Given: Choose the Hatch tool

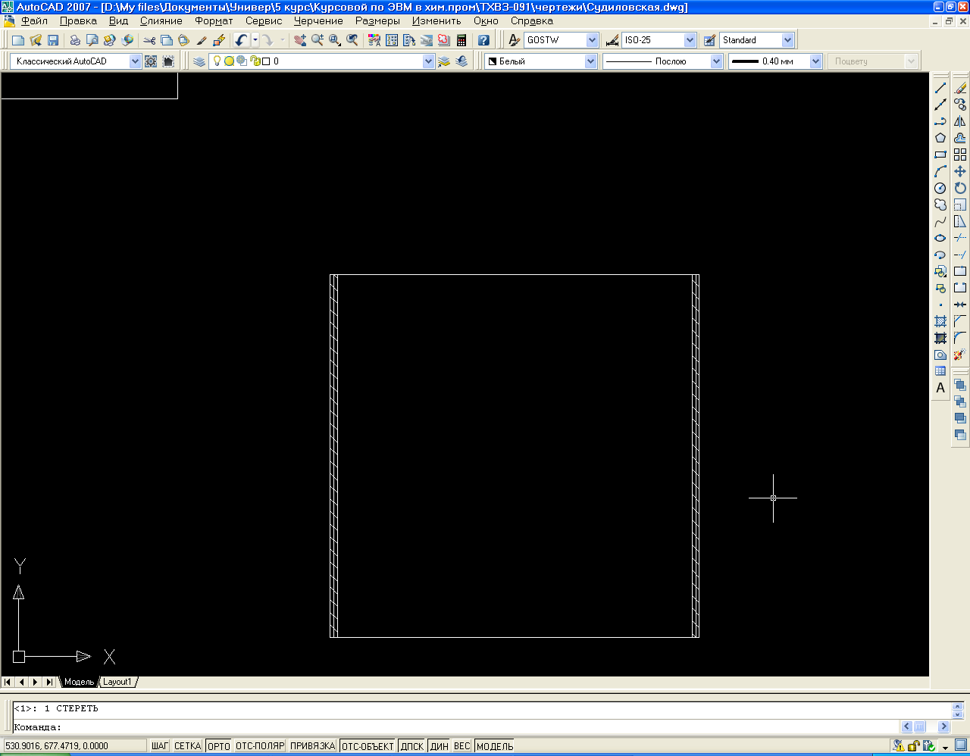Looking at the screenshot, I should [x=940, y=321].
